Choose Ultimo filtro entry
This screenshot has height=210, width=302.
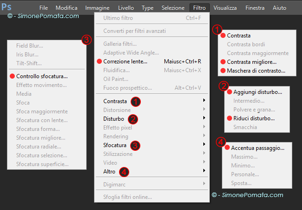click(152, 18)
